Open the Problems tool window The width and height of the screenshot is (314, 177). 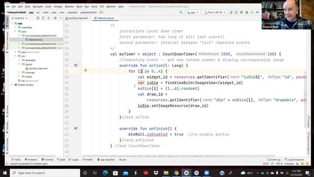pos(31,159)
